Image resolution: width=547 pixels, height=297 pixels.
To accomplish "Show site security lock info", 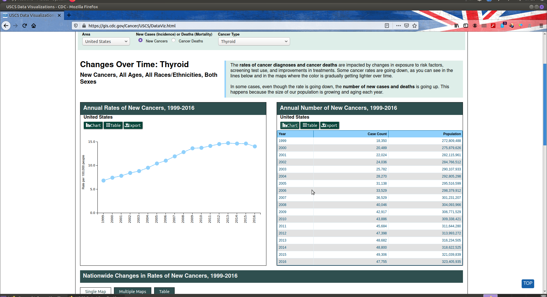I will tap(84, 26).
